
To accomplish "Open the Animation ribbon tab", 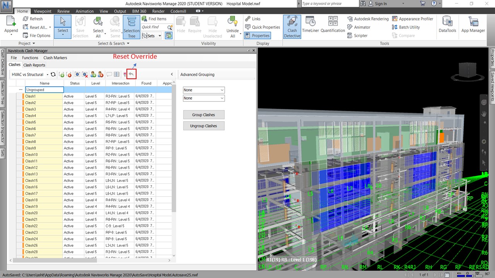I will pos(84,11).
